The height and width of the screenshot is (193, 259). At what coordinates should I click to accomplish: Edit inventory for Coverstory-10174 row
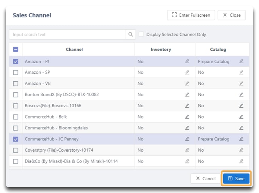point(187,150)
